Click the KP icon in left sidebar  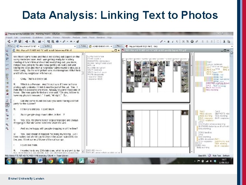click(7, 104)
